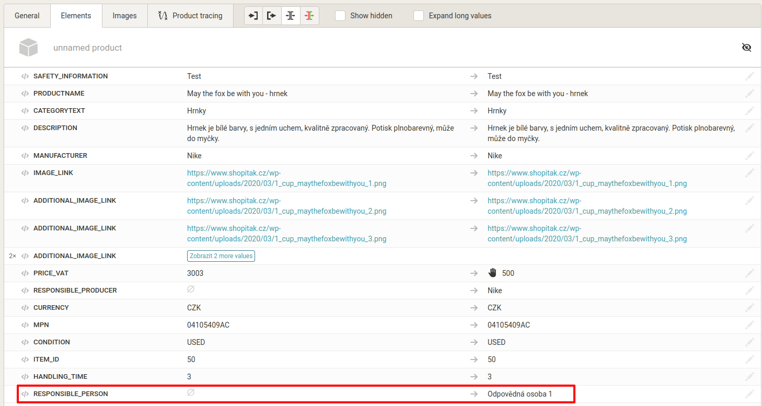Viewport: 762px width, 406px height.
Task: Select the red-green differences comparison icon
Action: coord(309,16)
